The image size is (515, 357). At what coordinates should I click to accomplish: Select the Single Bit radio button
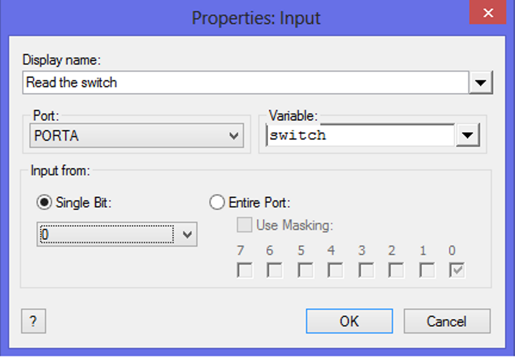click(44, 203)
